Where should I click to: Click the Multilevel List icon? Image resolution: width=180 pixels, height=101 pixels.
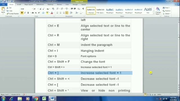tap(67, 9)
